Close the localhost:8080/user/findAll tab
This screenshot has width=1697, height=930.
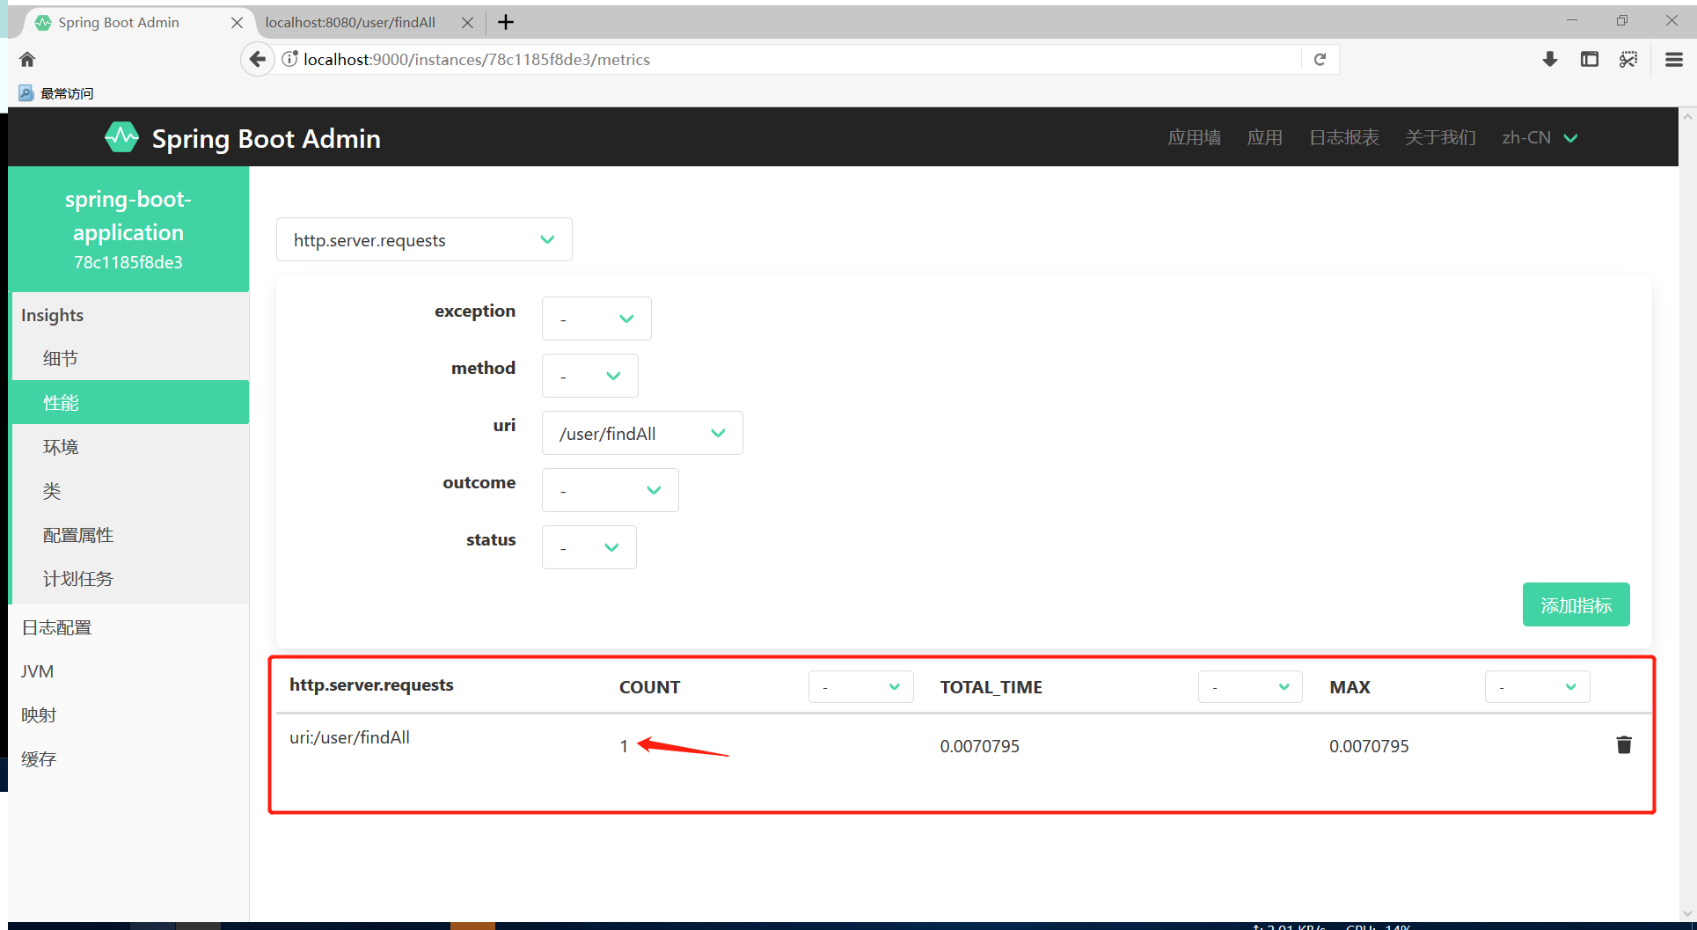pos(467,22)
